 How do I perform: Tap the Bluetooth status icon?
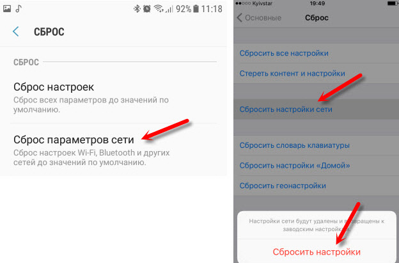pos(137,9)
